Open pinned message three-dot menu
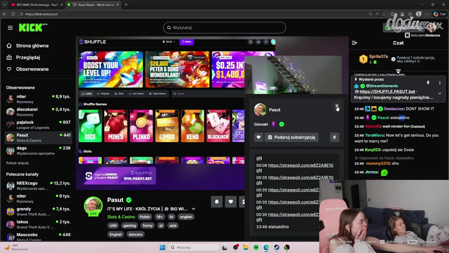 coord(440,83)
